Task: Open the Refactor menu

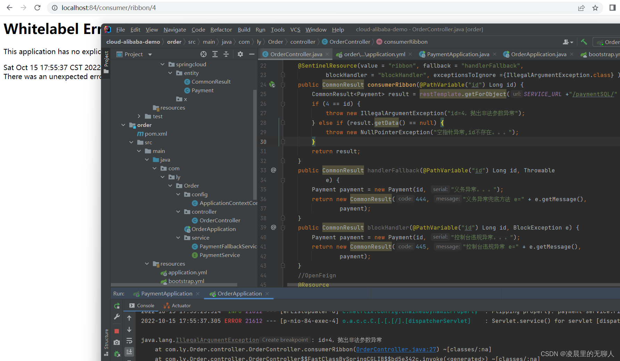Action: pyautogui.click(x=221, y=29)
